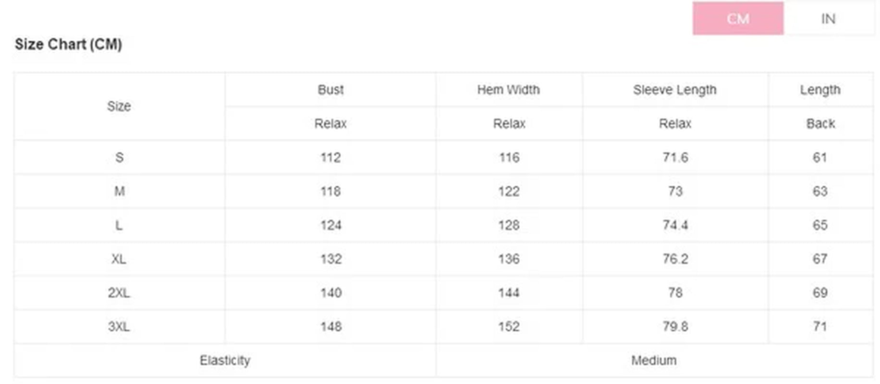This screenshot has width=880, height=384.
Task: Select the 2XL size row label
Action: [119, 293]
